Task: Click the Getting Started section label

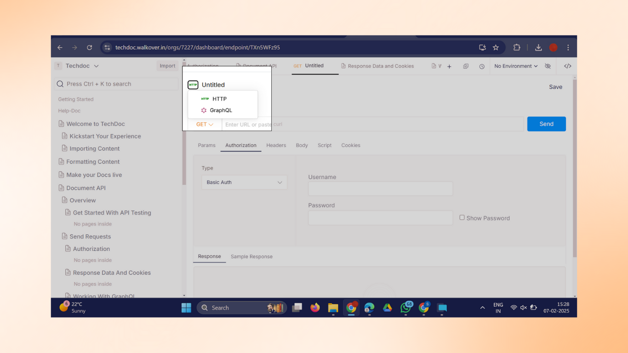Action: click(x=76, y=99)
